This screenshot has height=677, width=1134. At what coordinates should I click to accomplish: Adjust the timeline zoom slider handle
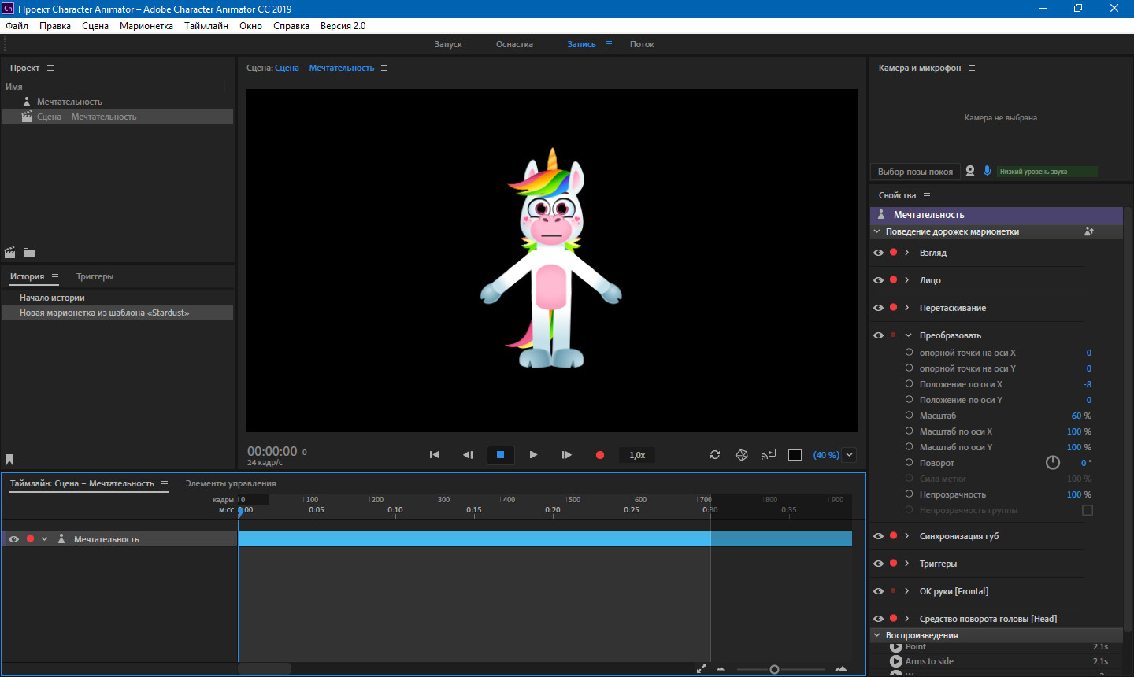774,669
